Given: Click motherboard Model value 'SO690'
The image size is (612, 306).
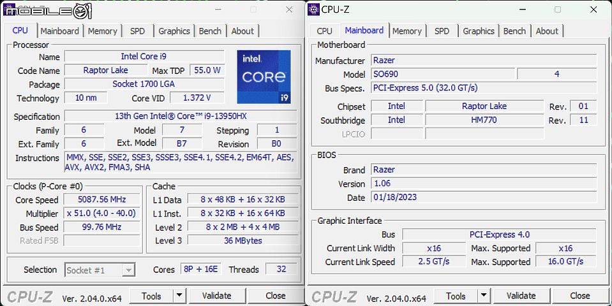Looking at the screenshot, I should tap(443, 74).
